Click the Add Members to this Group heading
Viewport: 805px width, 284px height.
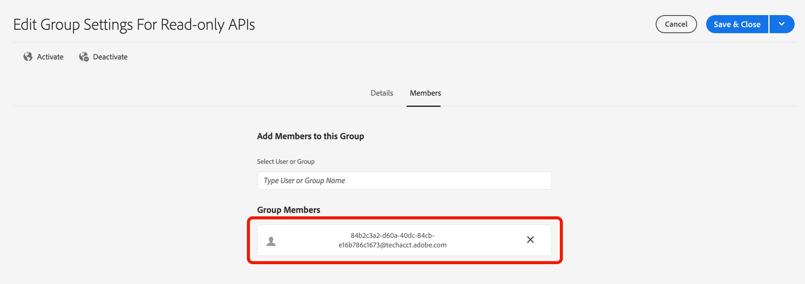click(x=310, y=136)
